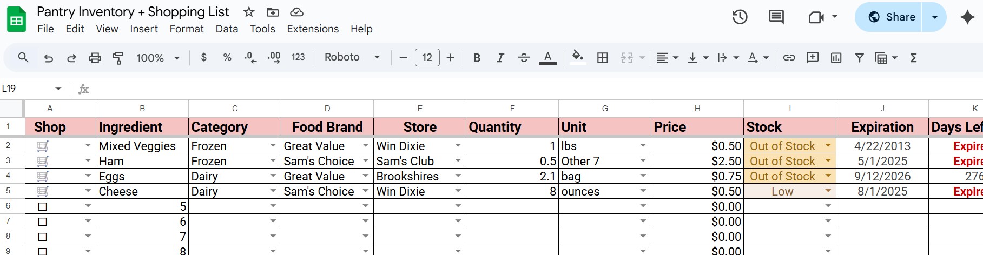Insert a chart from the toolbar
The height and width of the screenshot is (255, 983).
[836, 58]
